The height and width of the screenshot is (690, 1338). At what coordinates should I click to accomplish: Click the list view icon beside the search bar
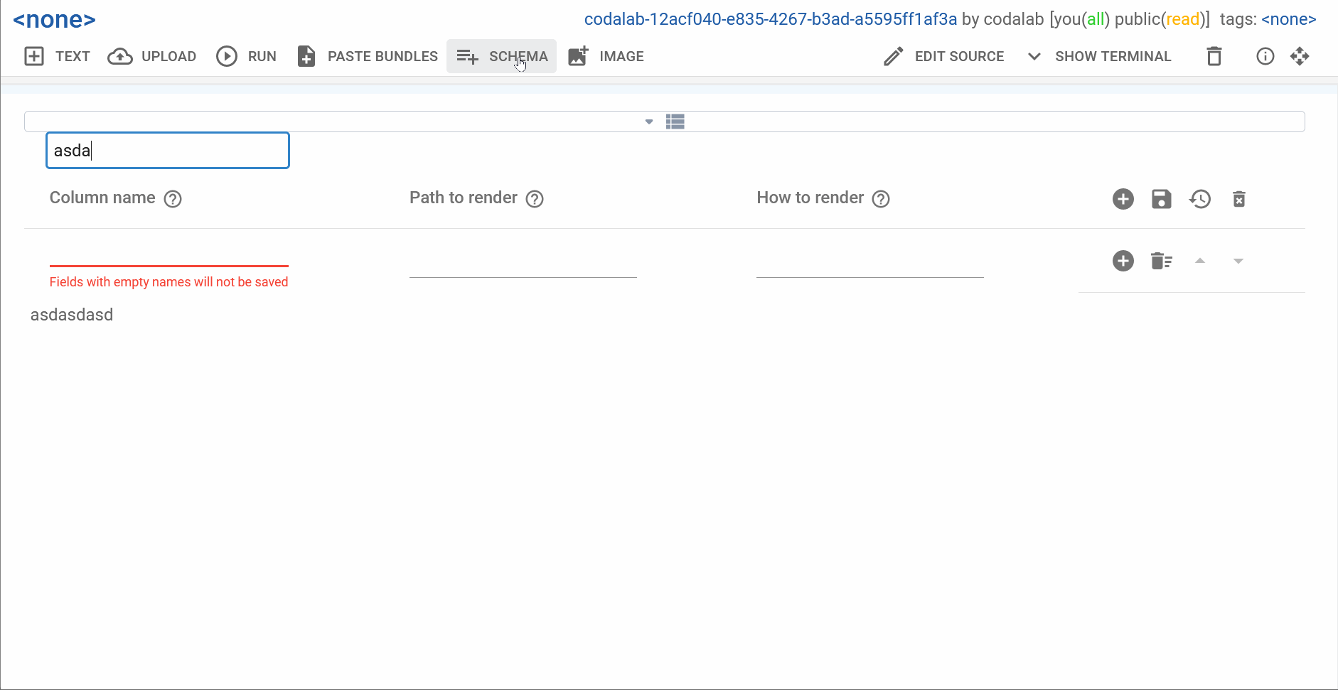[675, 122]
